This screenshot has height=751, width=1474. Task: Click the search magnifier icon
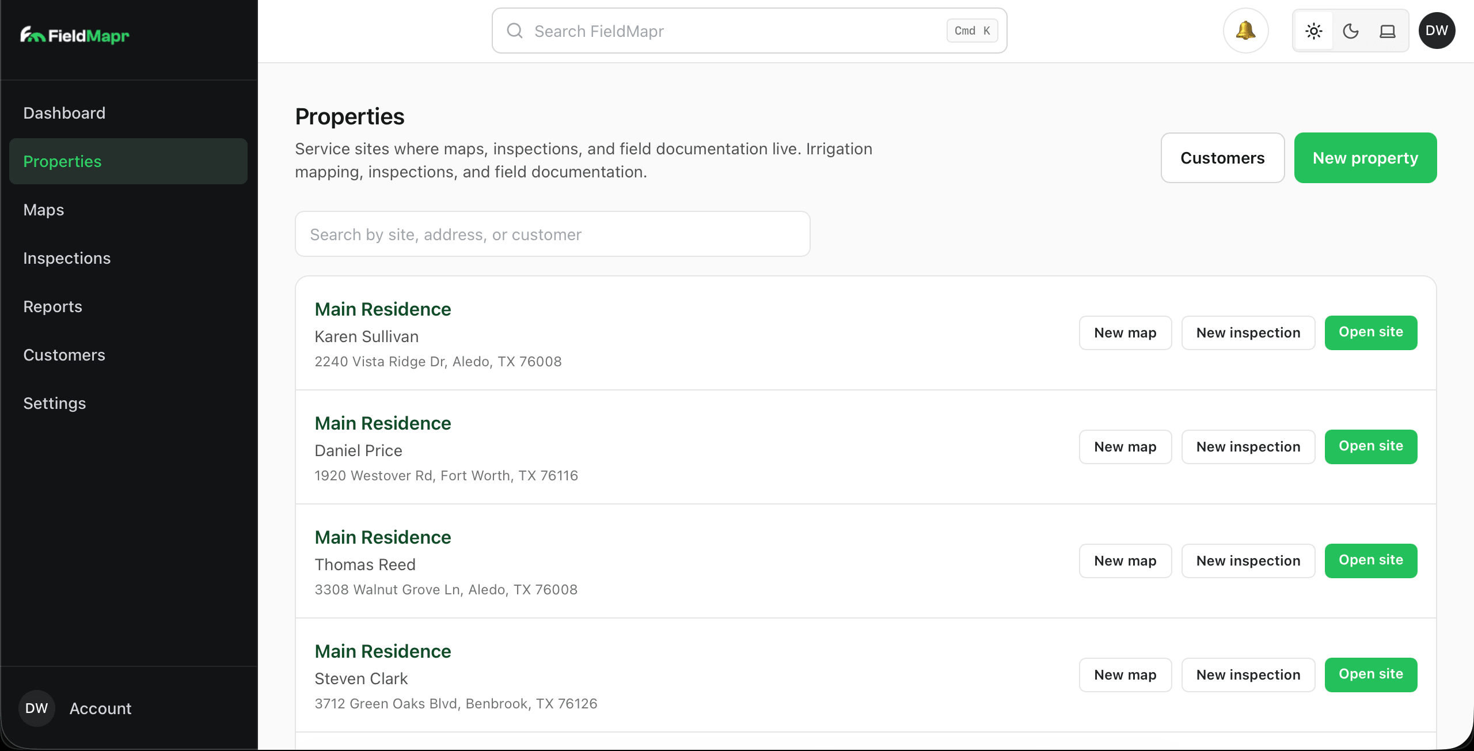pyautogui.click(x=515, y=31)
